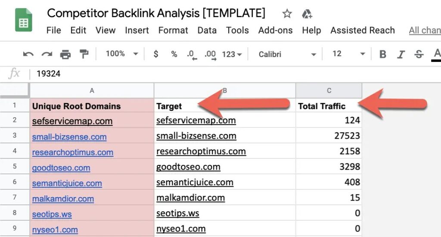Open the Data menu
The image size is (441, 237).
(207, 30)
